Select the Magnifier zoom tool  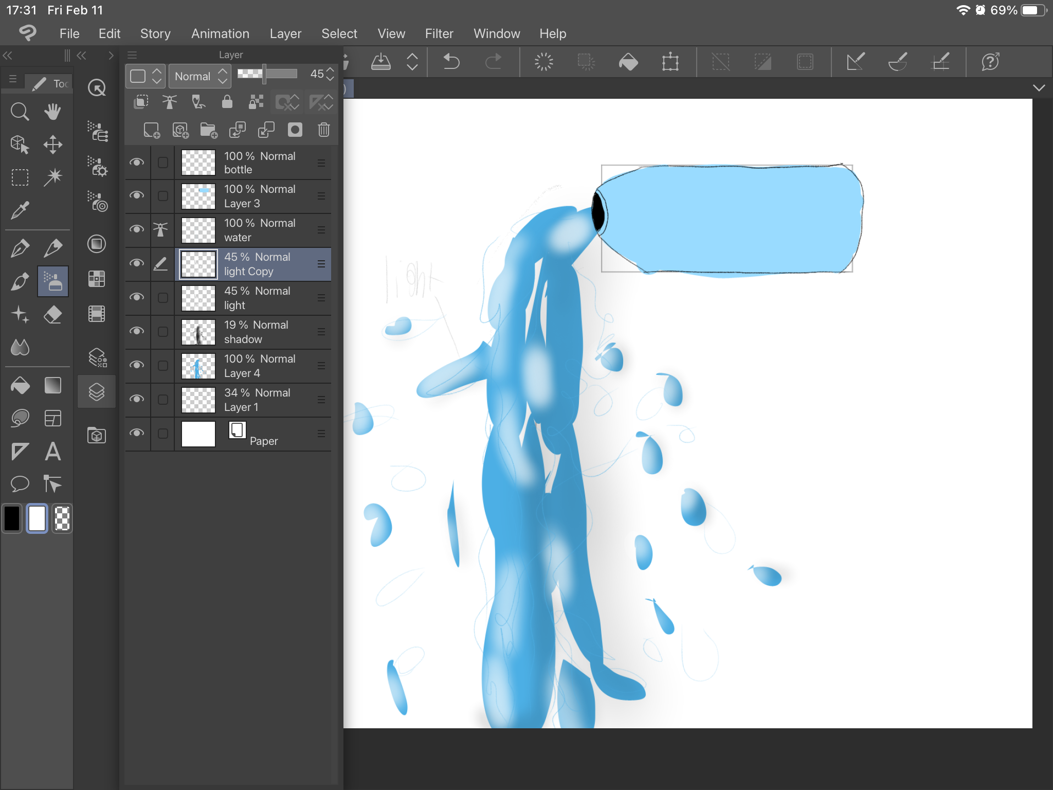pos(20,111)
